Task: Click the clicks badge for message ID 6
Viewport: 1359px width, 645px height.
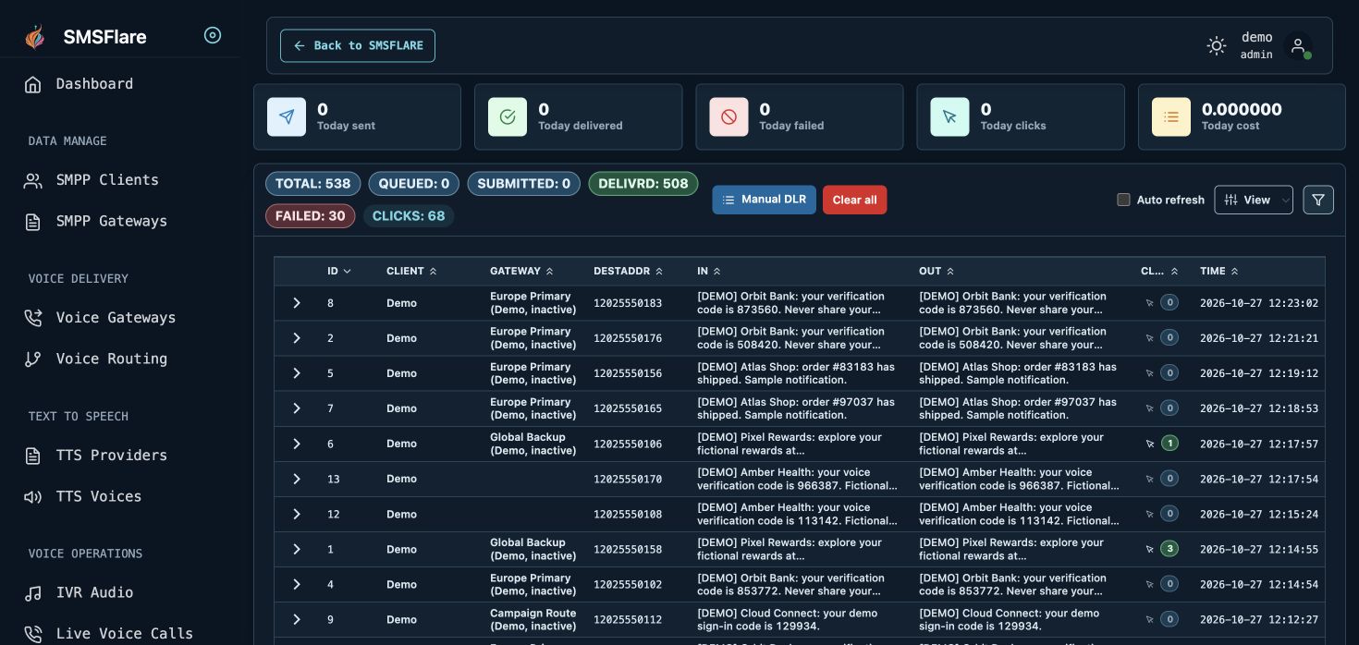Action: click(x=1169, y=444)
